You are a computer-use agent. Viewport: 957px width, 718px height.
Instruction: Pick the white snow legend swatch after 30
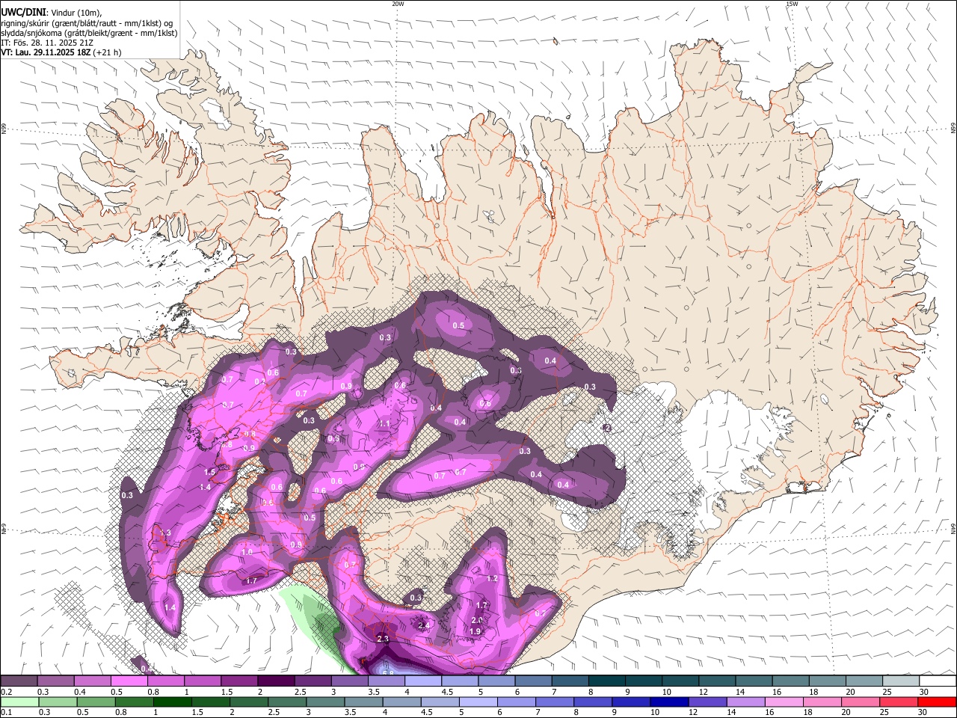pyautogui.click(x=937, y=681)
